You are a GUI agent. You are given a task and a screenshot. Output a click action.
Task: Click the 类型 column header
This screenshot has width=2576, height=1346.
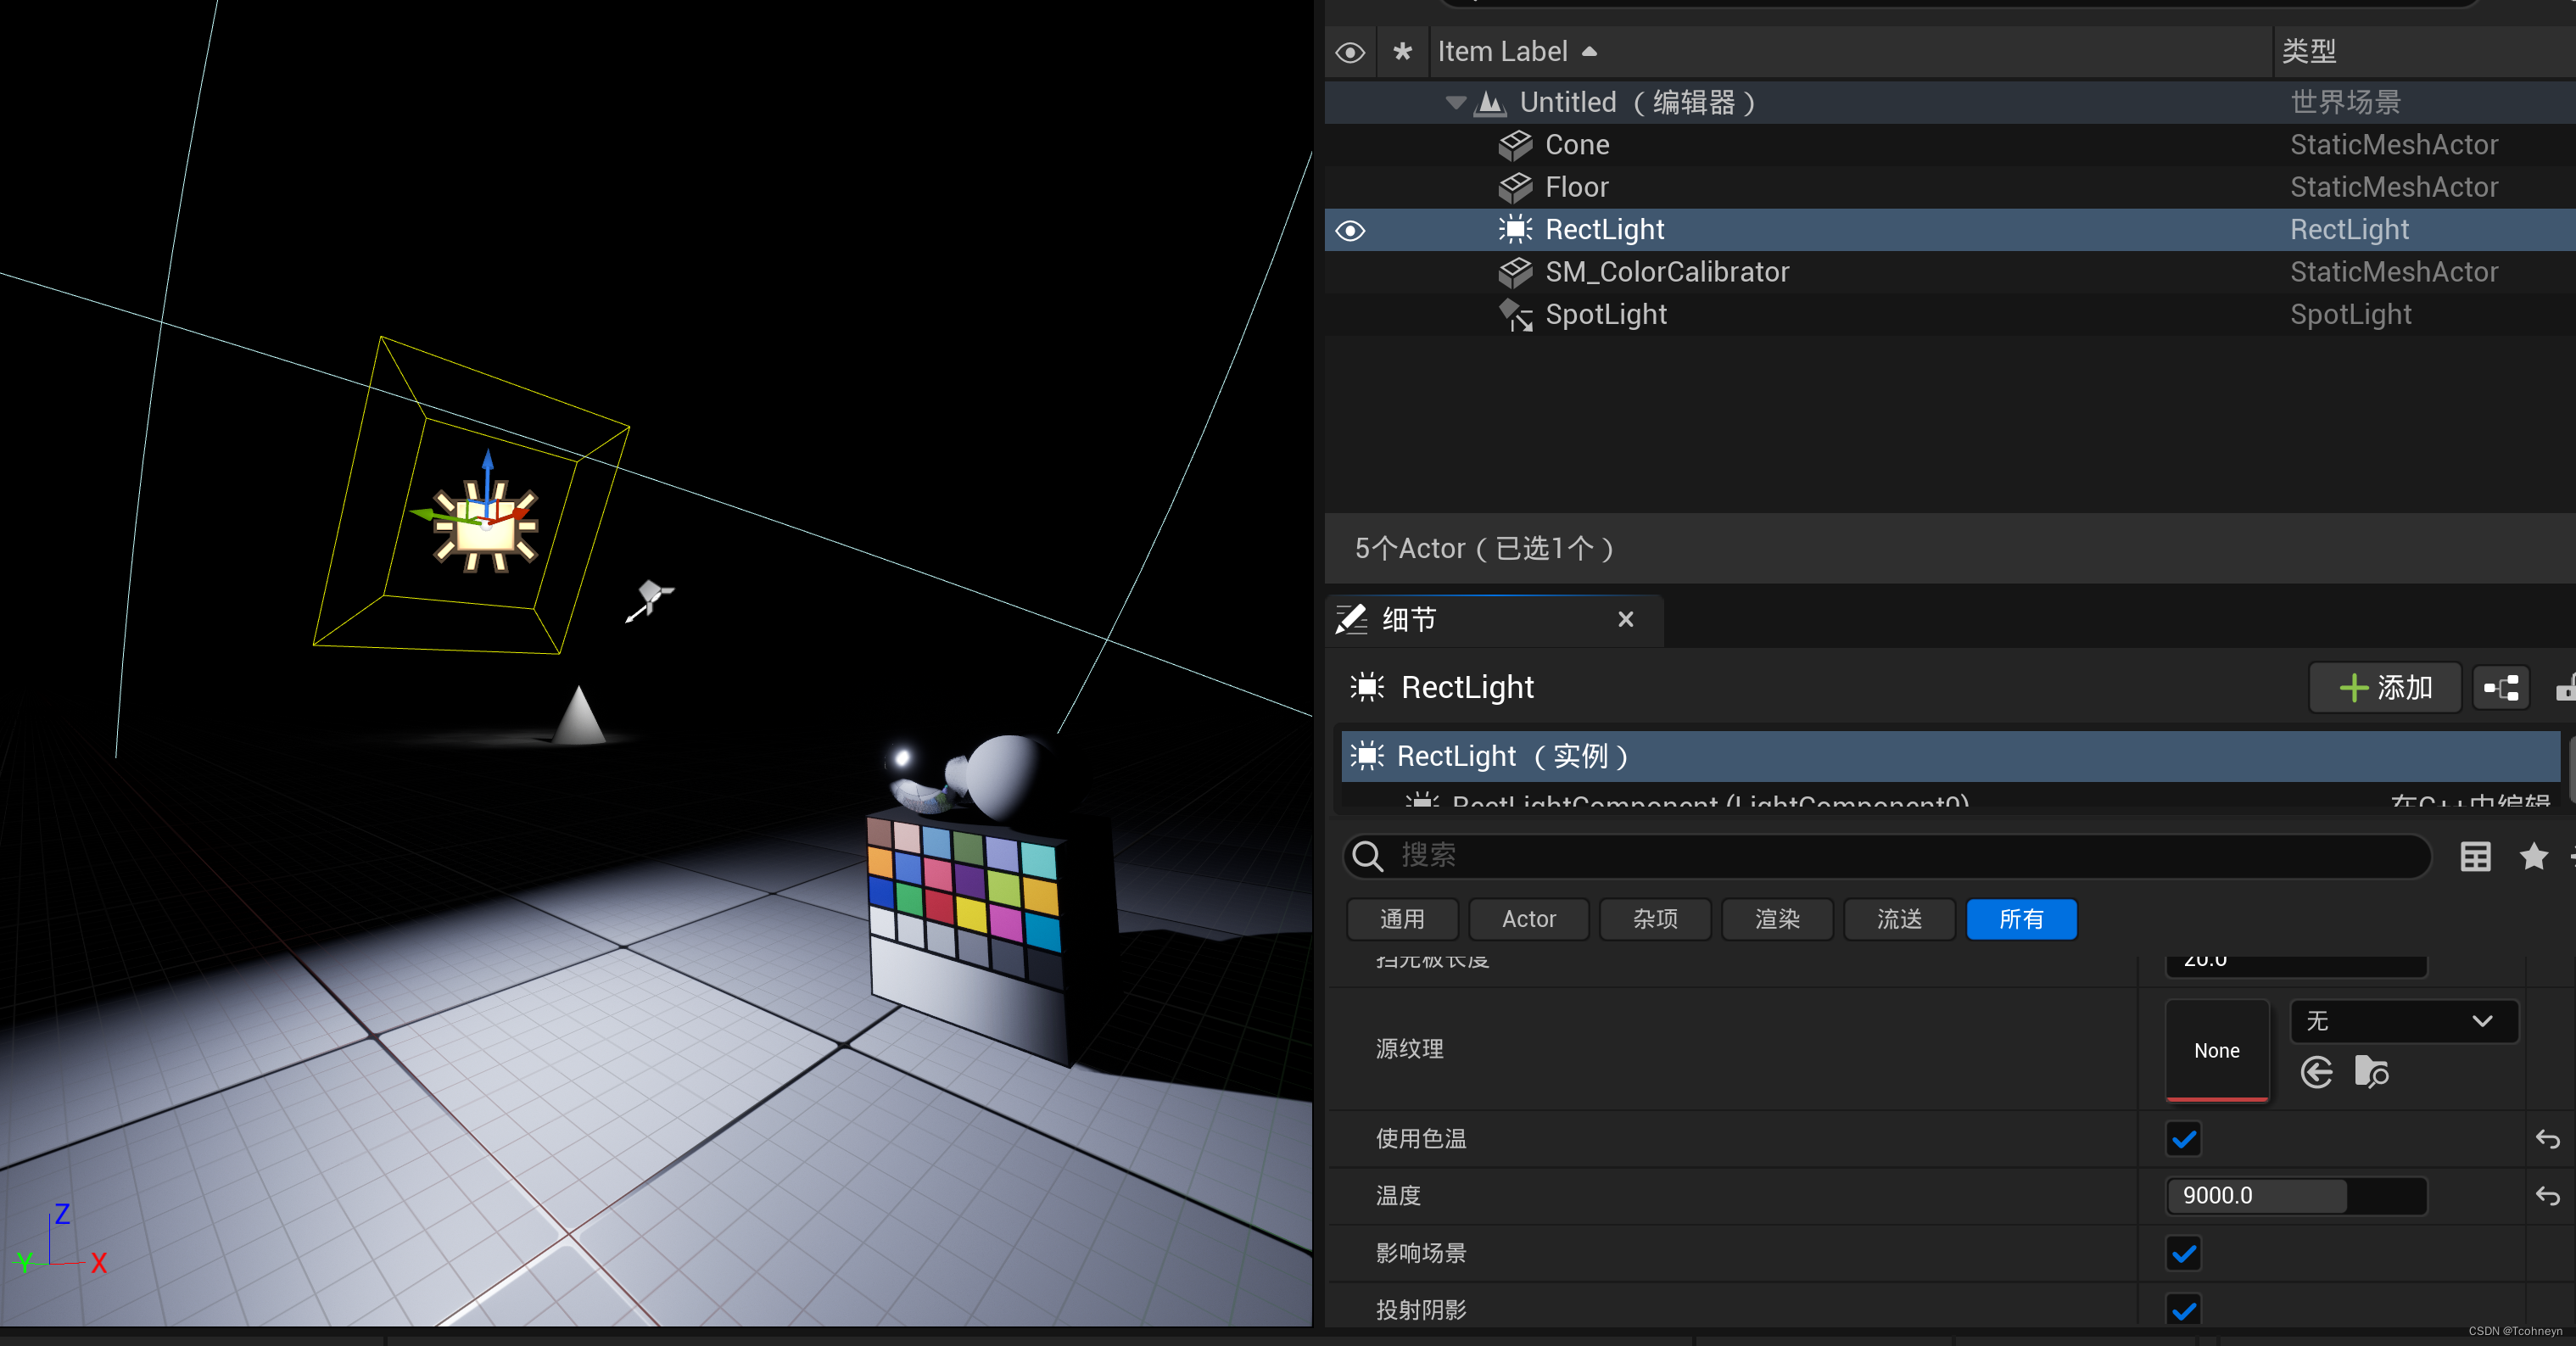click(2308, 51)
